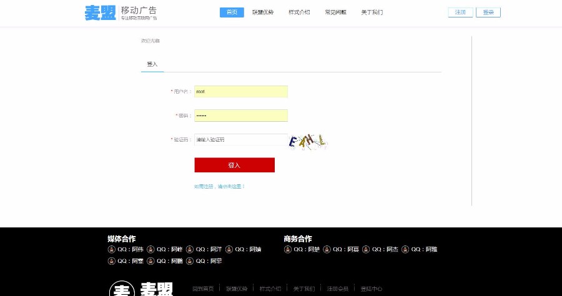The height and width of the screenshot is (296, 562).
Task: Click the captcha image to refresh it
Action: 308,142
